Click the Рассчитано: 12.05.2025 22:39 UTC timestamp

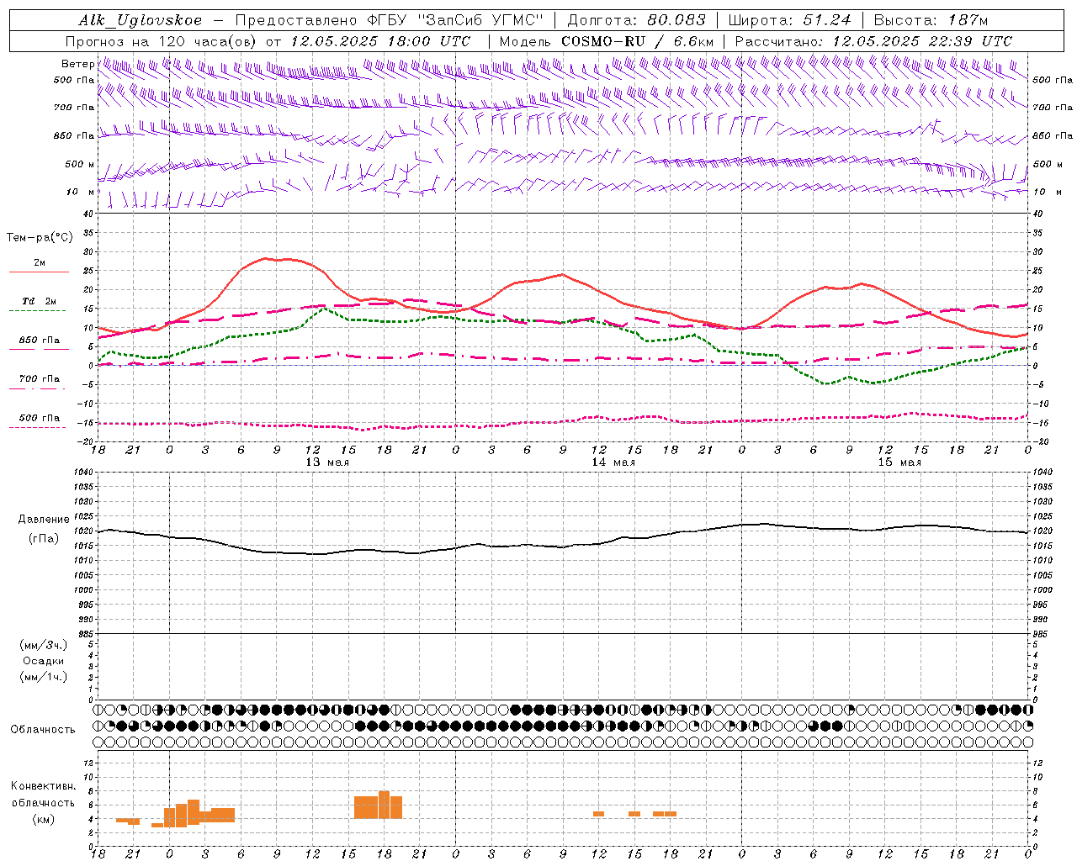pos(873,41)
